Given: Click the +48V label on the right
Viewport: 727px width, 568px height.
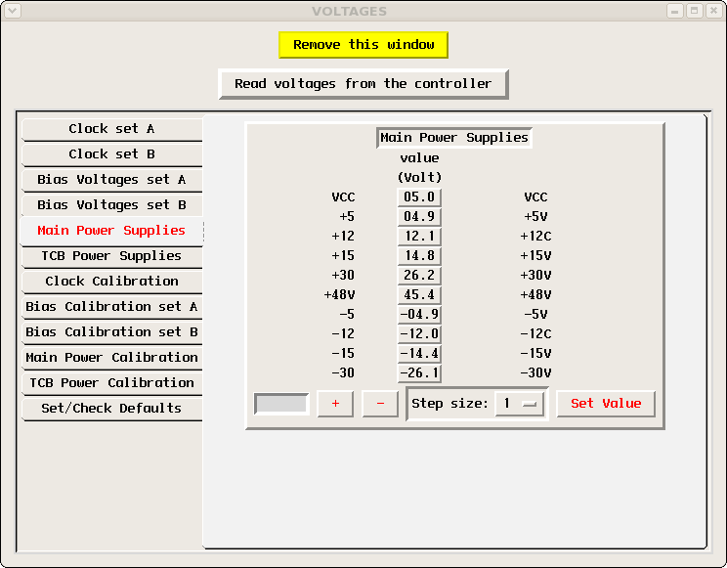Looking at the screenshot, I should pos(535,294).
